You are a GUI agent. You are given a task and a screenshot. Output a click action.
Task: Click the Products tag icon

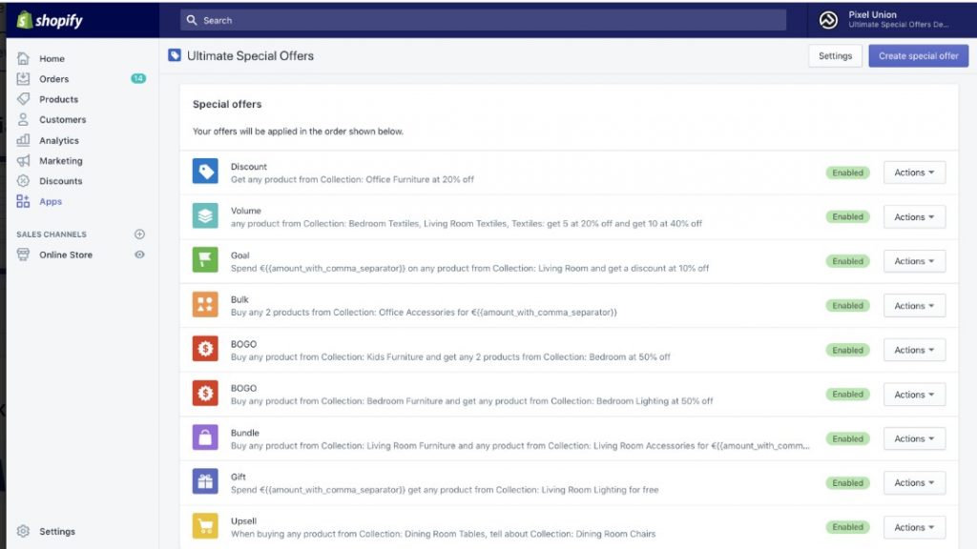pos(23,99)
